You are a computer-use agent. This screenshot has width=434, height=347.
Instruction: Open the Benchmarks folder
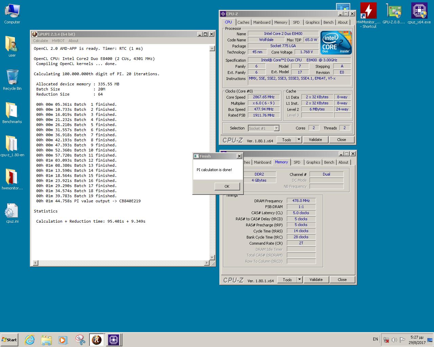[12, 113]
